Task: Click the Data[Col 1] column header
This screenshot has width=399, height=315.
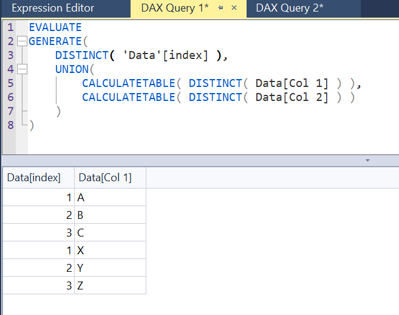Action: click(x=104, y=178)
